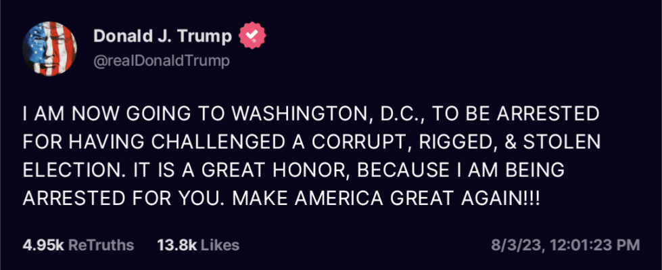
Task: Open the flag-painted profile avatar
Action: [x=50, y=49]
